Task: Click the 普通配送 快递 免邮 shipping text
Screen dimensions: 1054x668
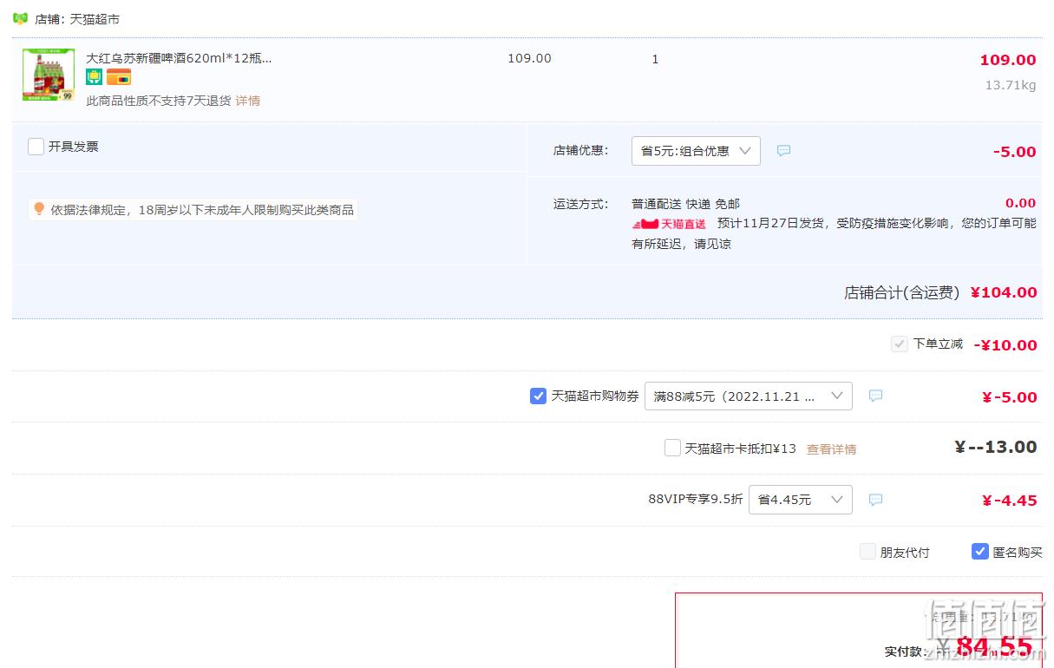Action: (685, 204)
